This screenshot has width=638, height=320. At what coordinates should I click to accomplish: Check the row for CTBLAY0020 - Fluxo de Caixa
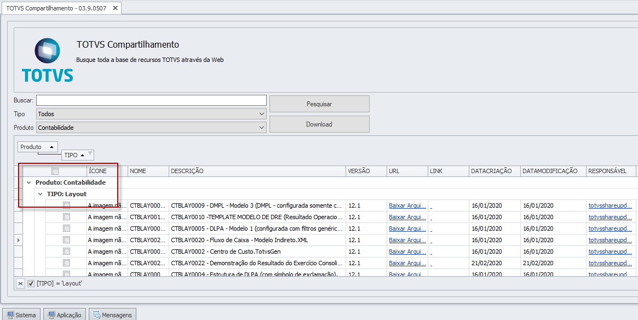pyautogui.click(x=66, y=240)
